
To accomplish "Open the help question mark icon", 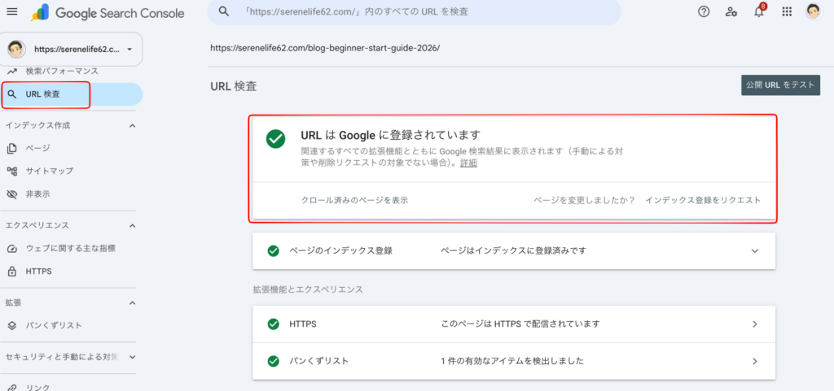I will (x=704, y=11).
